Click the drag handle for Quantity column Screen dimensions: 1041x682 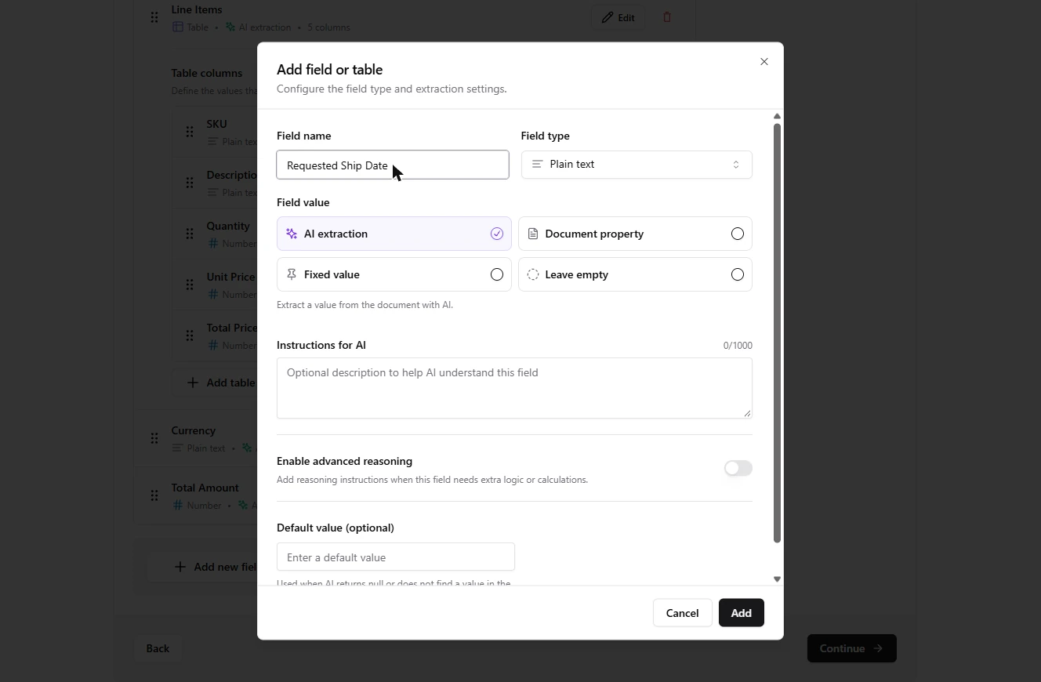coord(190,234)
